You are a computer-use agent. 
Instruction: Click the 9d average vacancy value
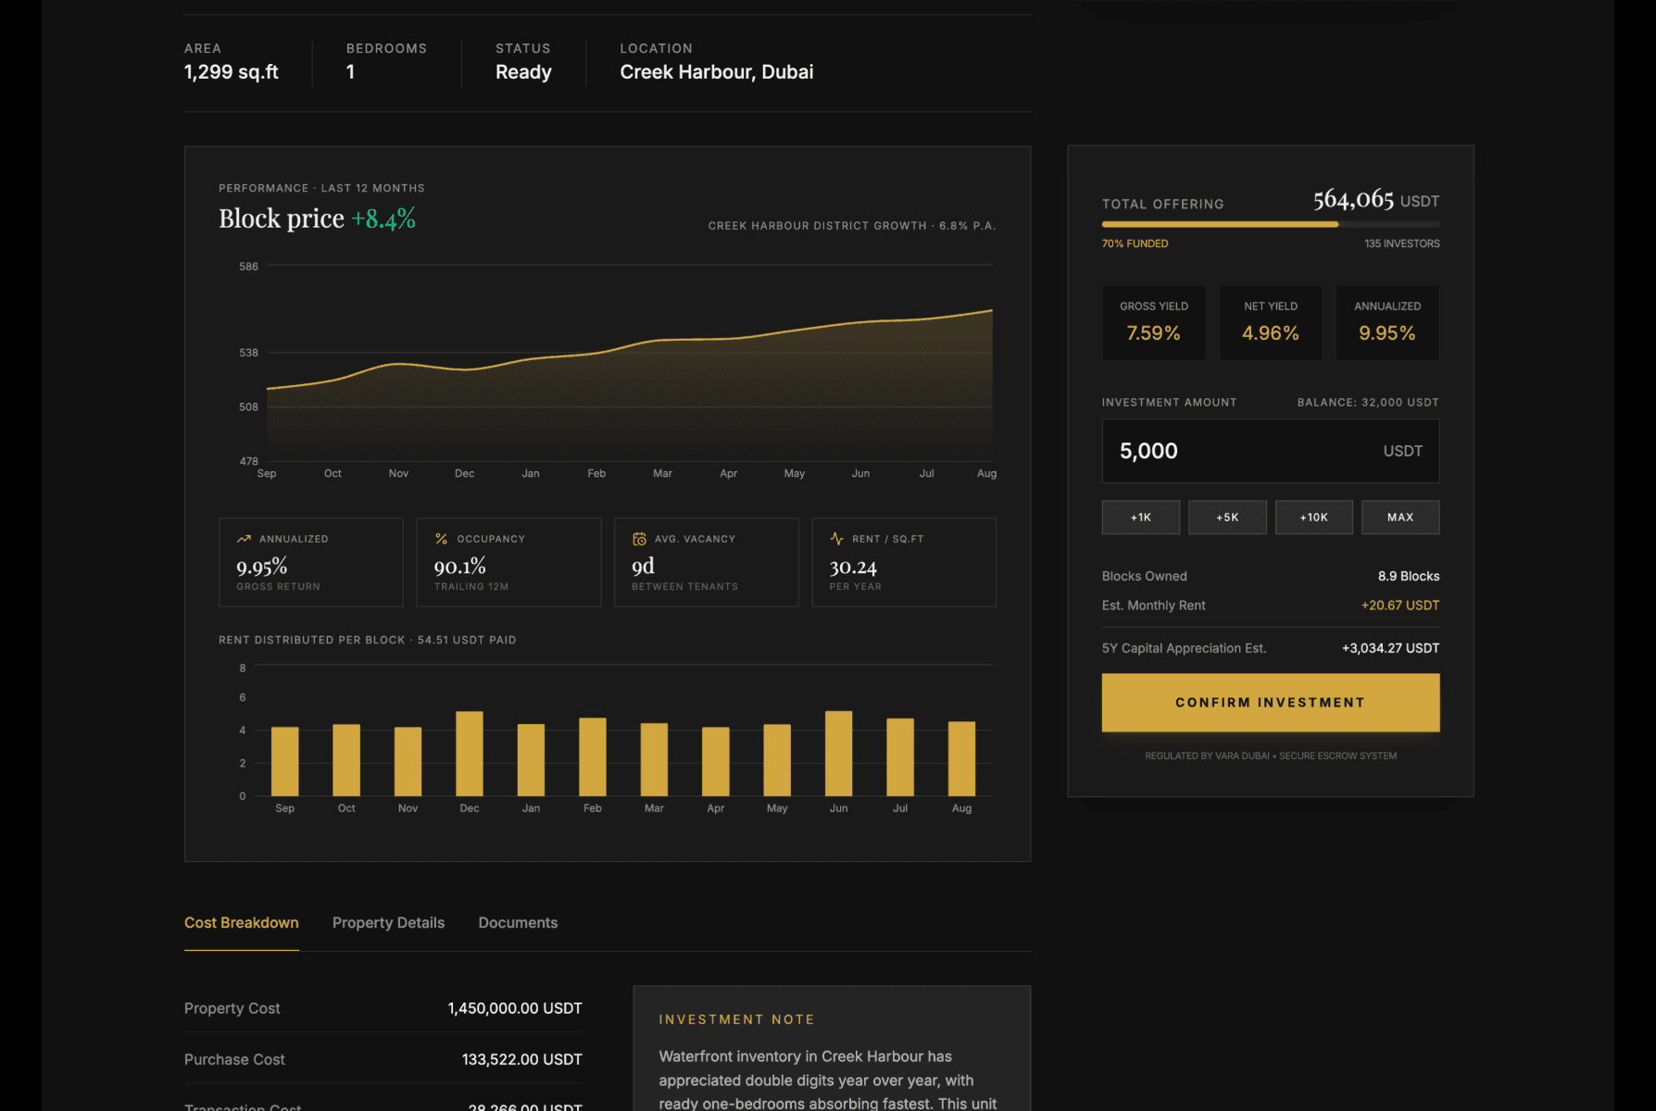point(643,566)
